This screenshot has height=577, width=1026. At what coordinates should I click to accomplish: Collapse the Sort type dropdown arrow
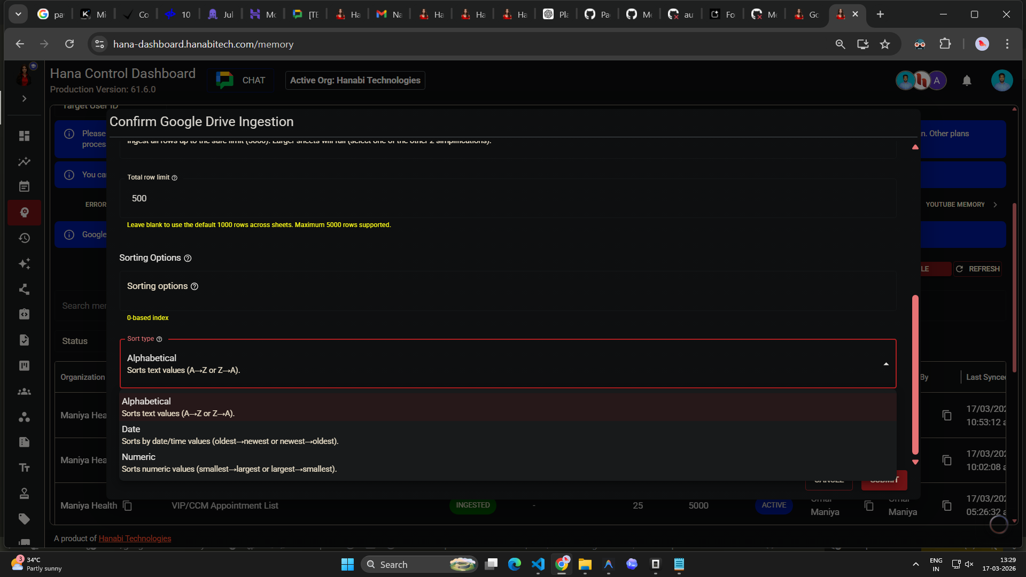pyautogui.click(x=885, y=364)
